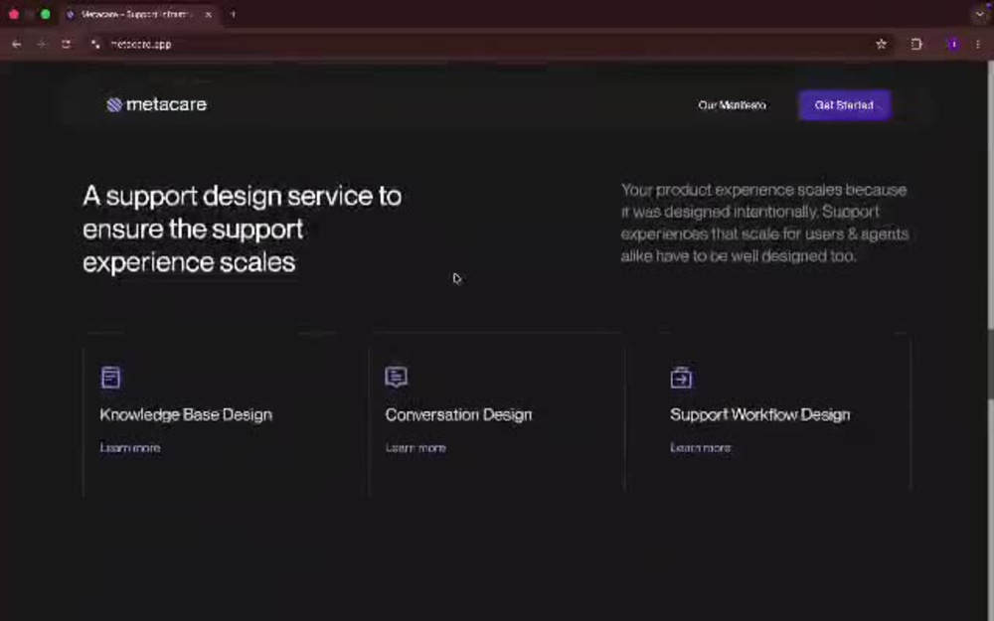
Task: Click the metacare wordmark text
Action: 166,104
